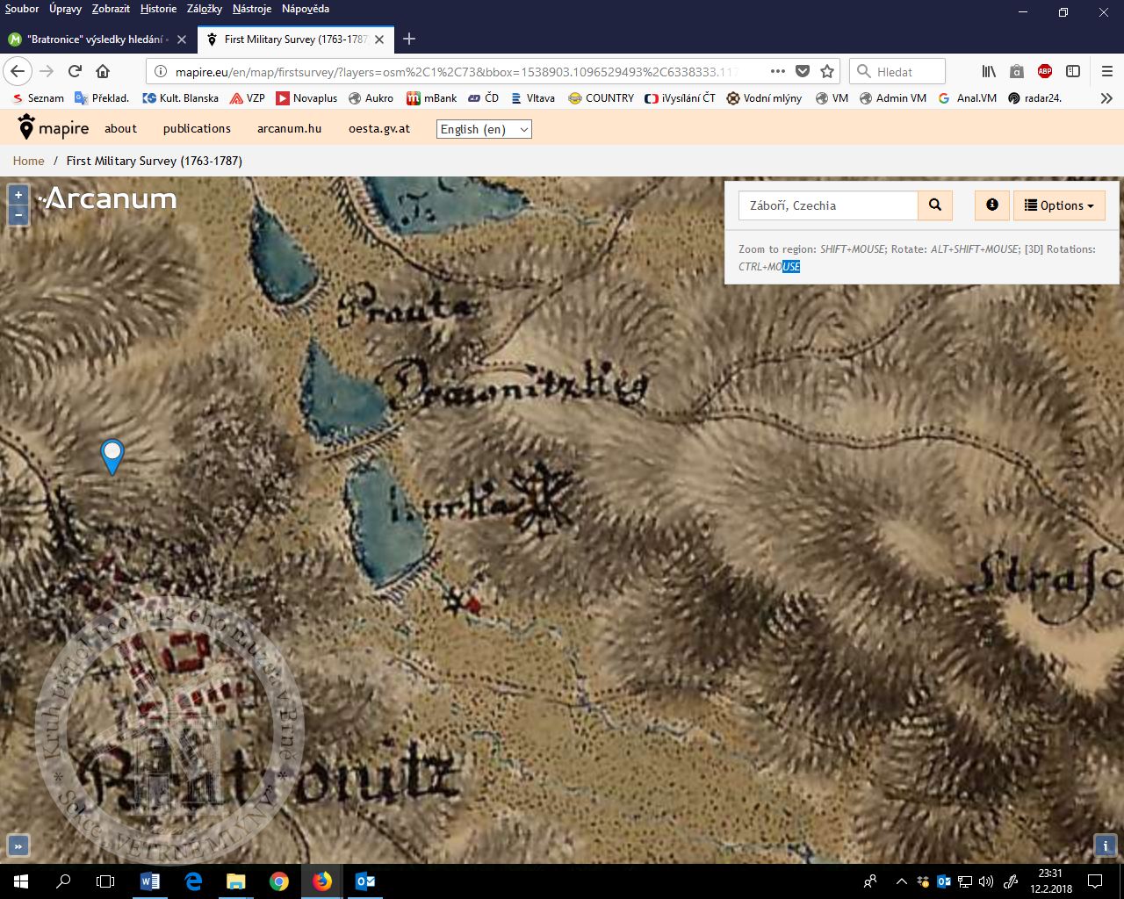The width and height of the screenshot is (1124, 899).
Task: Open Vltava bookmark
Action: pos(533,98)
